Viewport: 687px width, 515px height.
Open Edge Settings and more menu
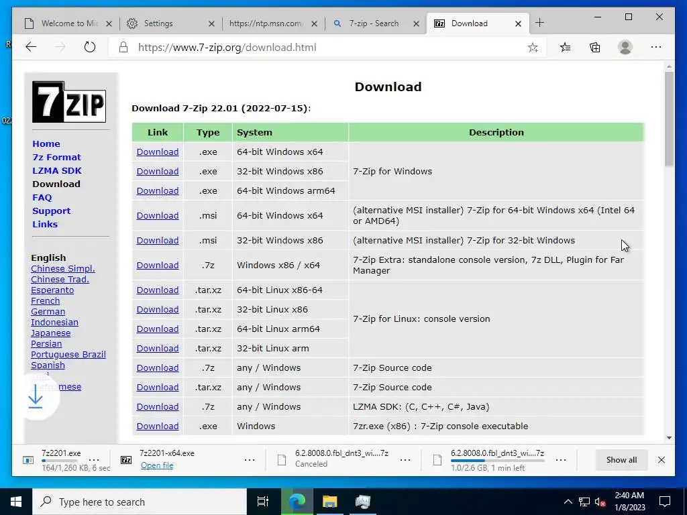[x=656, y=48]
